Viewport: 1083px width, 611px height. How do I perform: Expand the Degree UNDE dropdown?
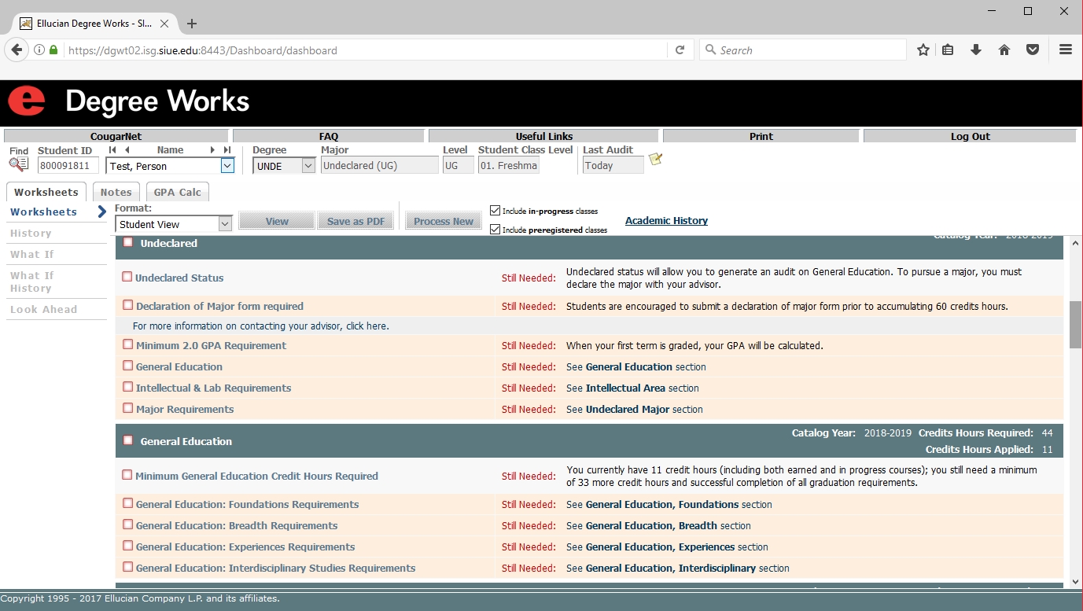click(x=308, y=166)
